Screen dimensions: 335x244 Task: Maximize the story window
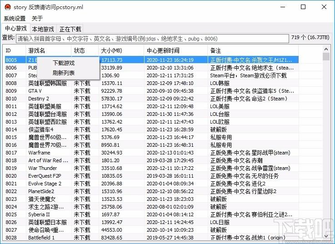(303, 7)
